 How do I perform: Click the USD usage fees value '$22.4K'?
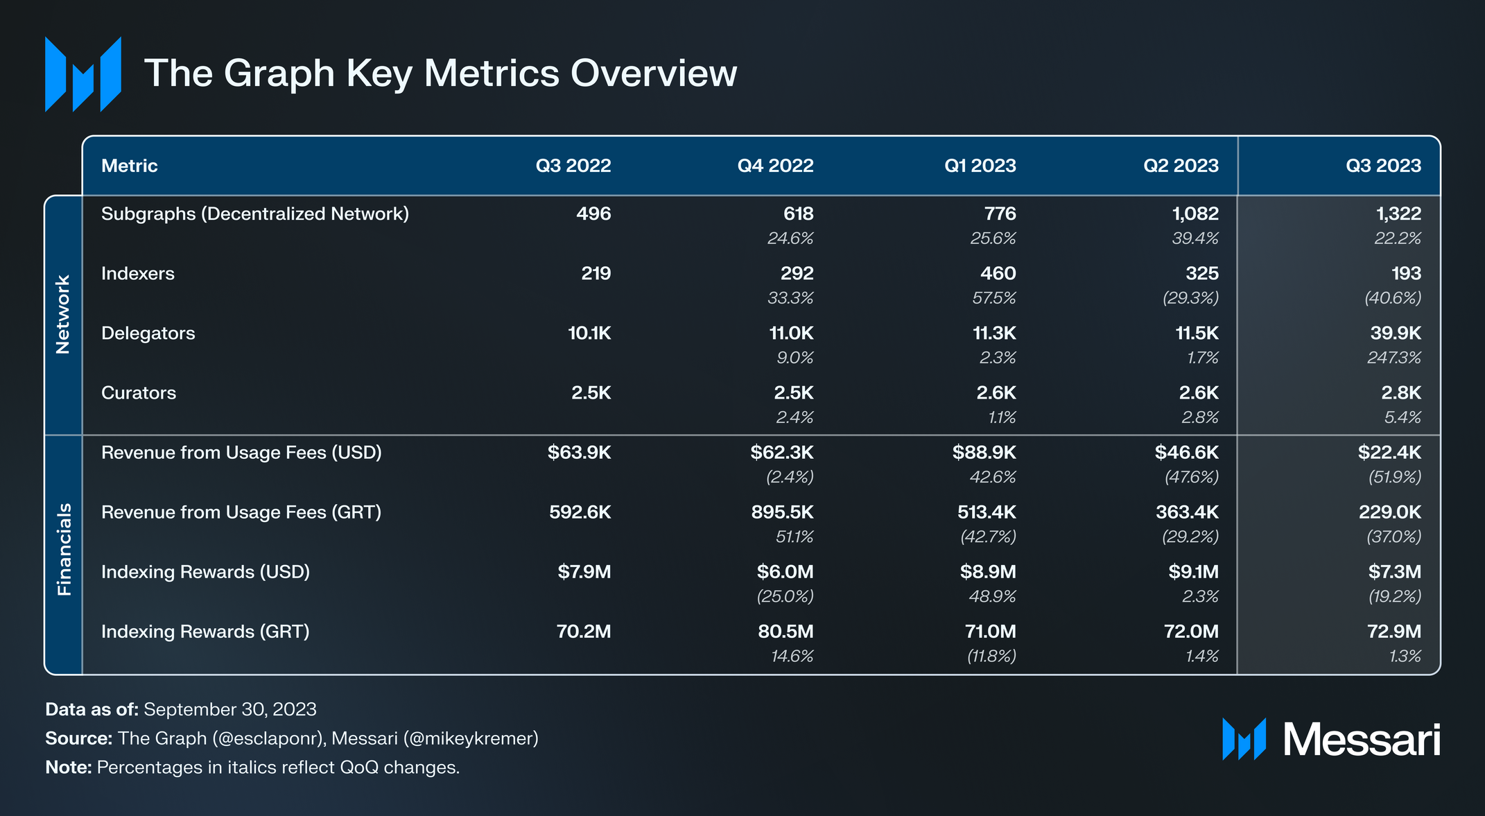1389,453
